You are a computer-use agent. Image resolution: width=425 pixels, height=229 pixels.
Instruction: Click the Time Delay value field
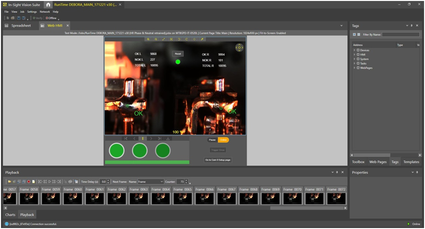pyautogui.click(x=103, y=182)
